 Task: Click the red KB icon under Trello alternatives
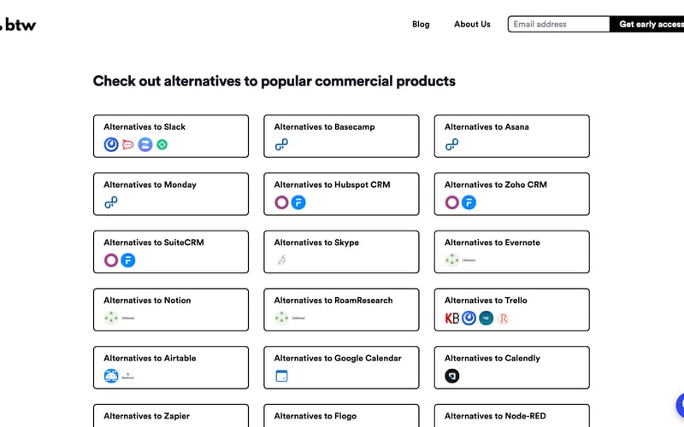[x=452, y=319]
